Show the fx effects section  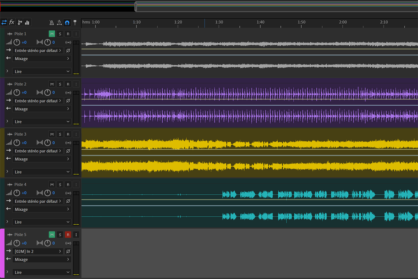[12, 22]
